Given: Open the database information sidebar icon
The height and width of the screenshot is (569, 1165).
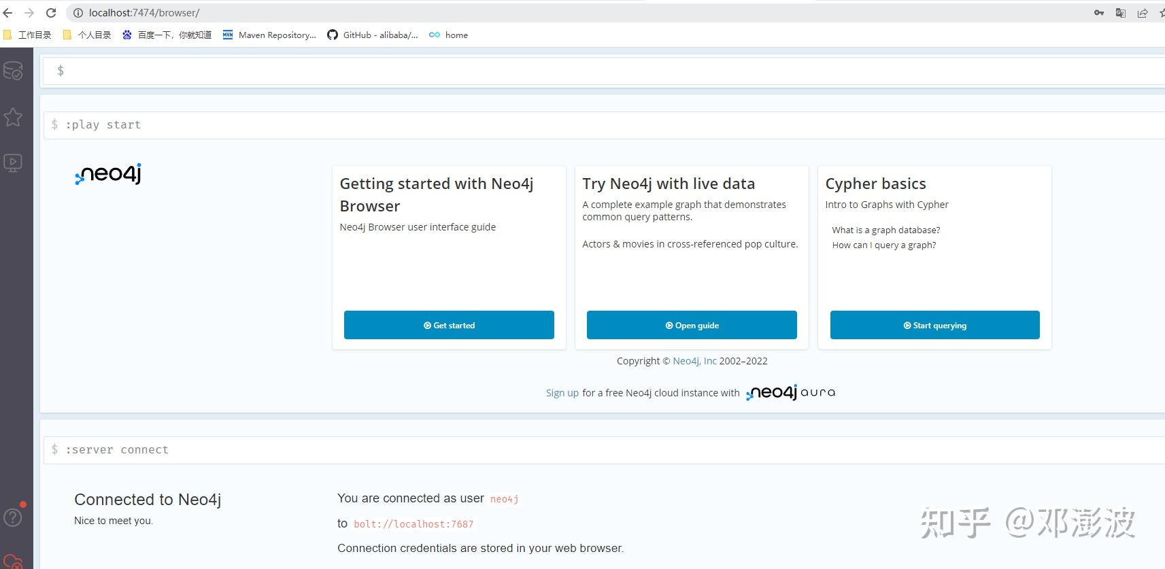Looking at the screenshot, I should click(14, 71).
